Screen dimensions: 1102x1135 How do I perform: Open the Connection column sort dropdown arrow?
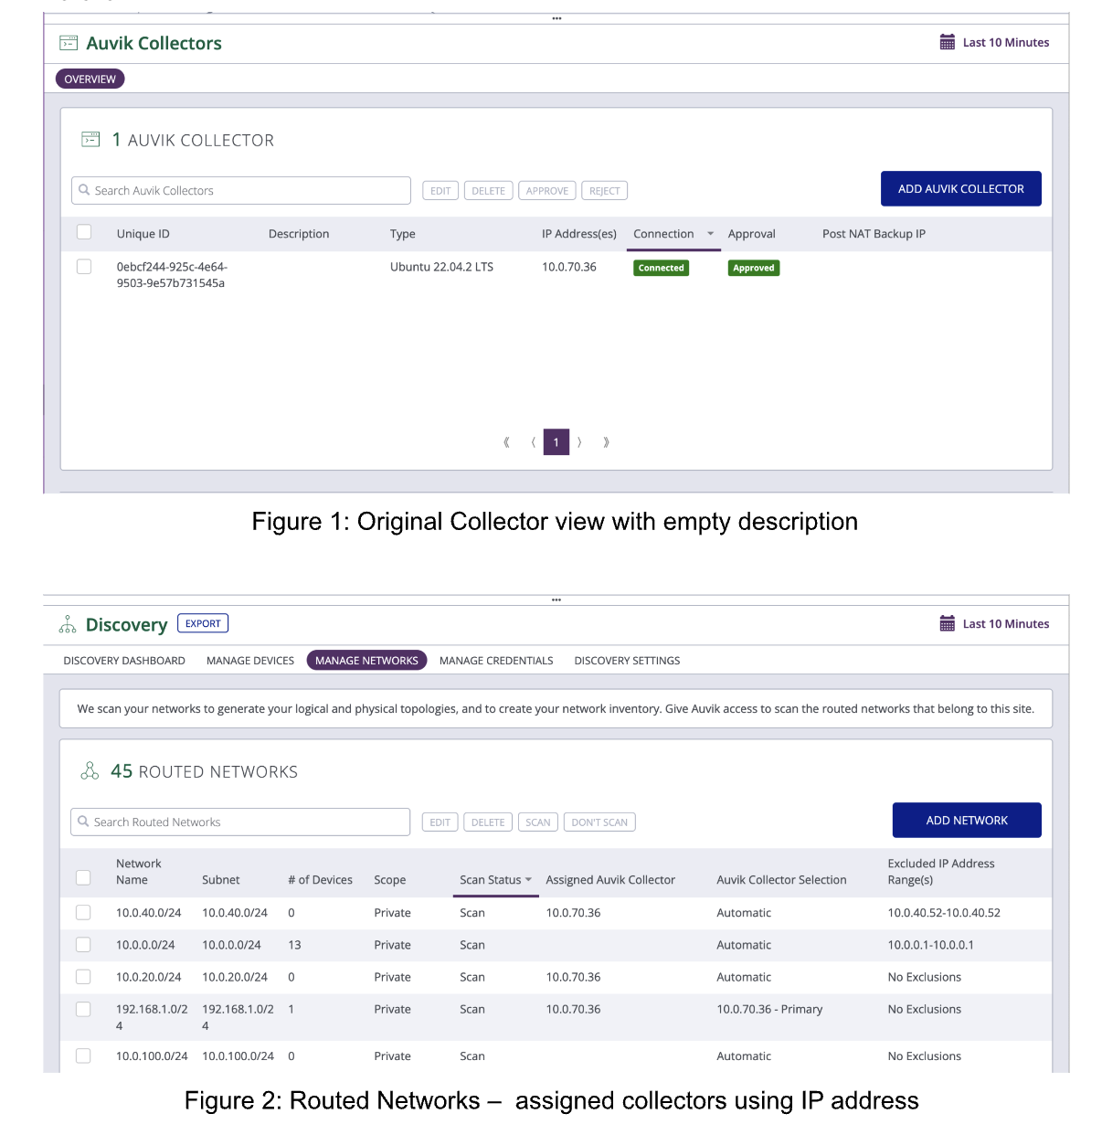[x=710, y=234]
